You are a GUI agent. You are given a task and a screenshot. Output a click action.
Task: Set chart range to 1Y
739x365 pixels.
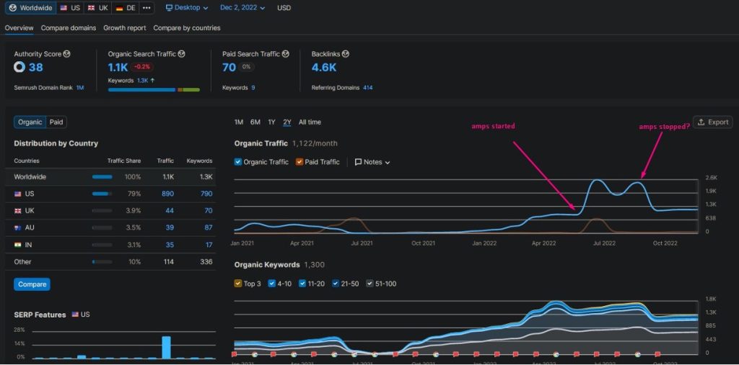tap(271, 122)
